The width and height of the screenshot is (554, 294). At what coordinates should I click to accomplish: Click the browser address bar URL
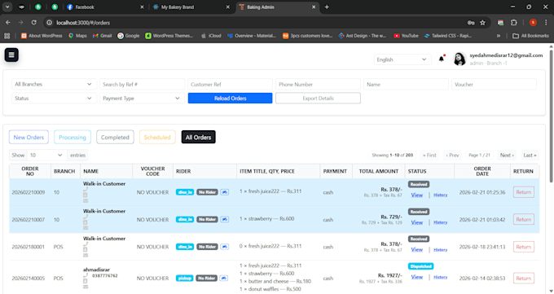coord(83,23)
